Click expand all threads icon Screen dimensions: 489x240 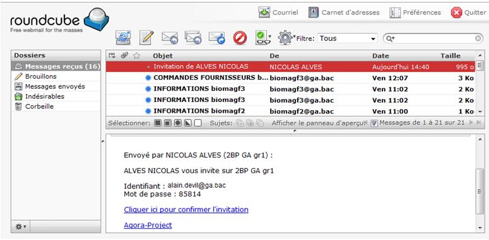(x=240, y=123)
